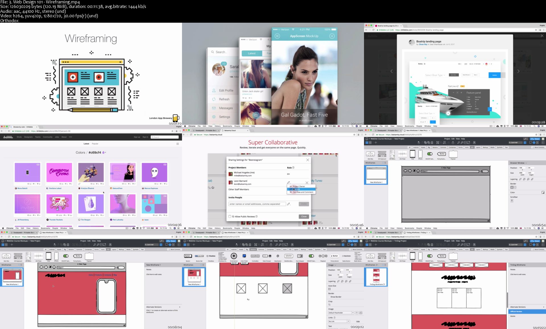Click the home icon in the 00:06:54 browser wireframe
Screen dimensions: 546x329
(x=418, y=171)
